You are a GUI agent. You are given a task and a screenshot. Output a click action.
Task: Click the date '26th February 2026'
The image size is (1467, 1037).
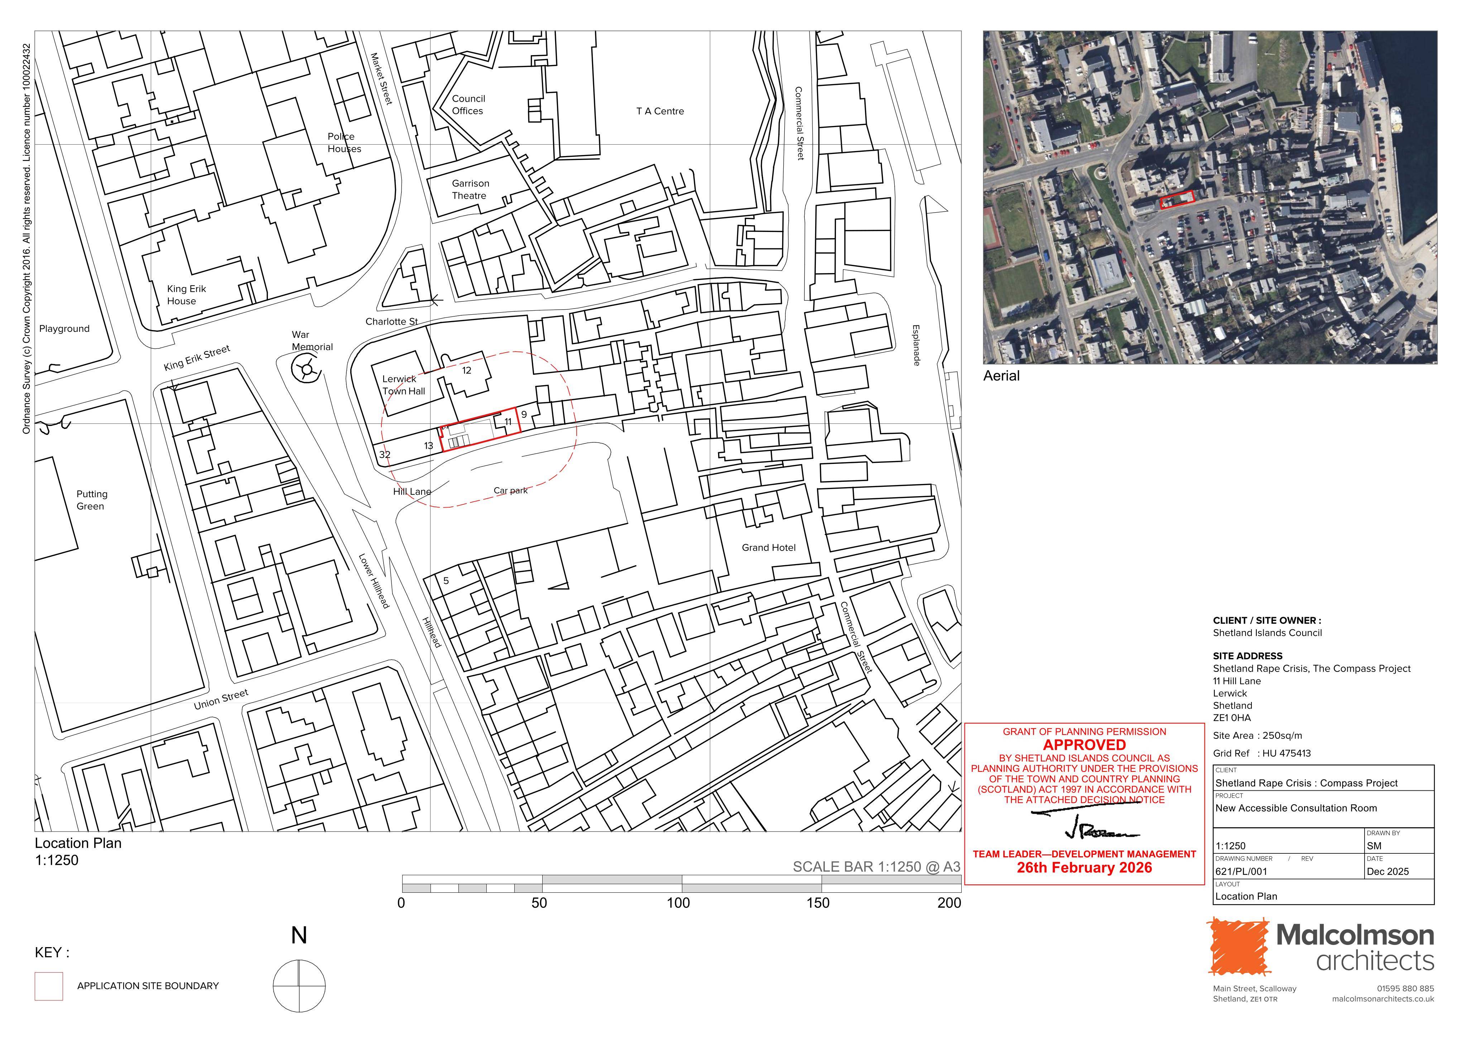1084,868
